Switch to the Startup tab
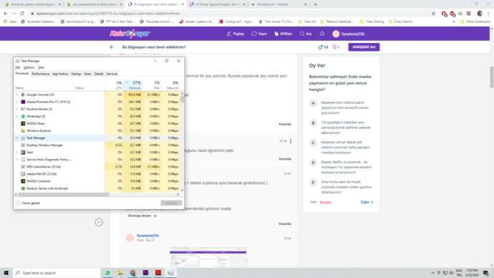This screenshot has width=494, height=278. (x=76, y=74)
